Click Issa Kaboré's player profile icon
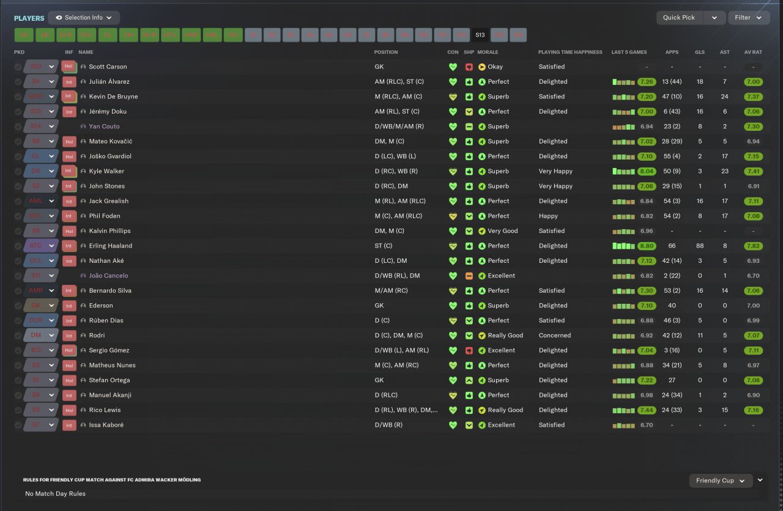 [x=83, y=425]
